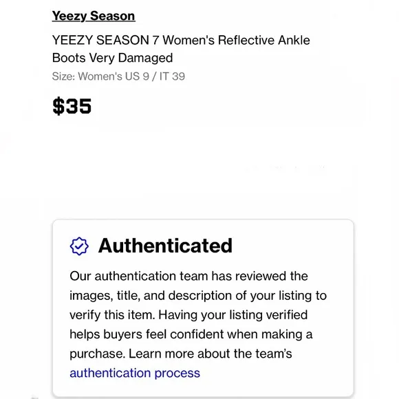399x399 pixels.
Task: Click the blank area below the price
Action: [199, 165]
